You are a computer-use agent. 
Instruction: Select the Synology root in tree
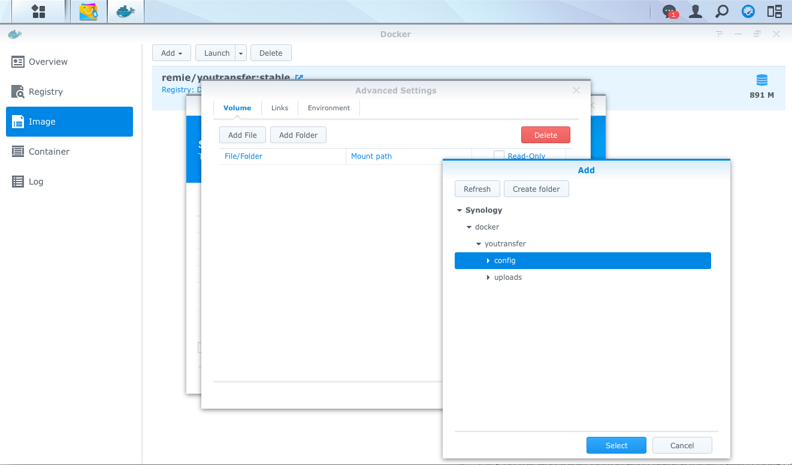(484, 210)
